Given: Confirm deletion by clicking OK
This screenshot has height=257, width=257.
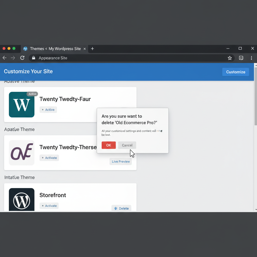Looking at the screenshot, I should 108,145.
